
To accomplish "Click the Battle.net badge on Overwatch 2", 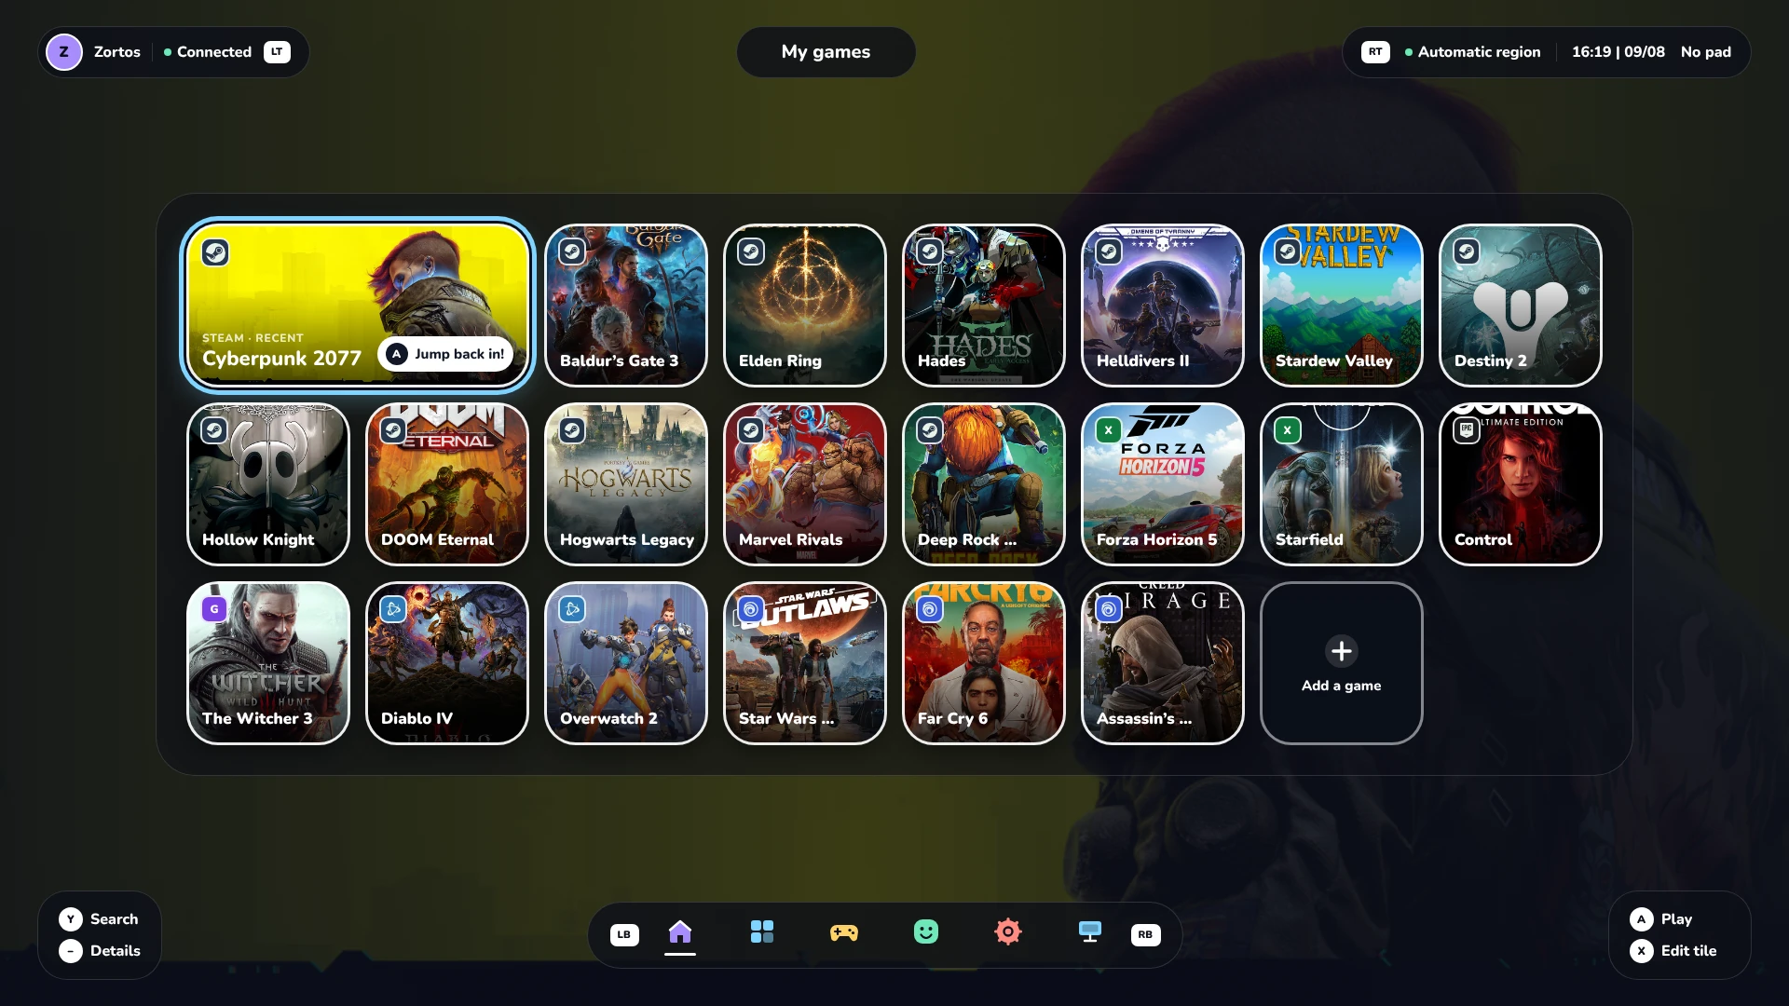I will pos(572,609).
